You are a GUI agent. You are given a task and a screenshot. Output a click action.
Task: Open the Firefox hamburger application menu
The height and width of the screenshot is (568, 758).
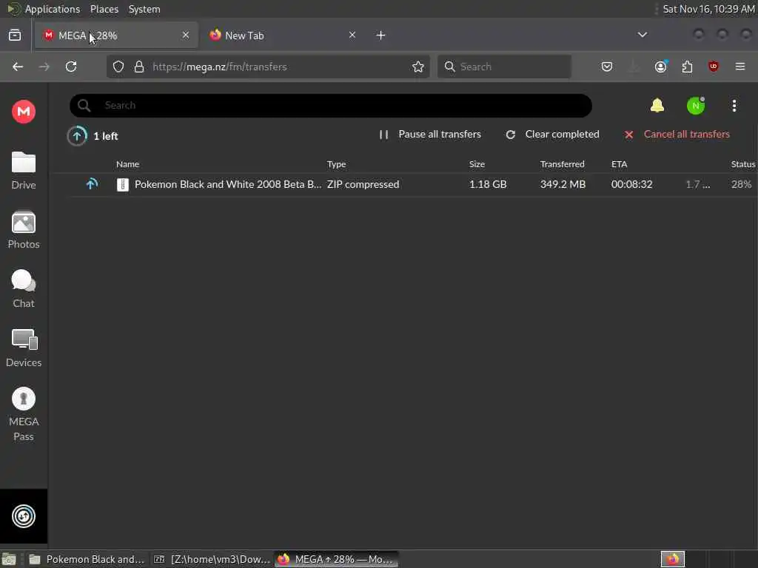click(x=740, y=67)
